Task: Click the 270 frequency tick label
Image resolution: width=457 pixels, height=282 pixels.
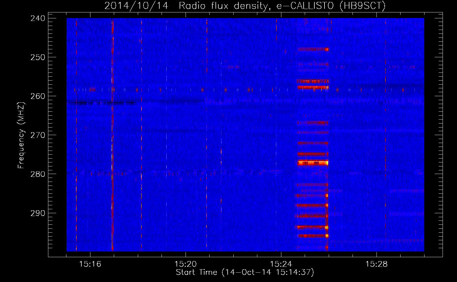Action: coord(38,135)
